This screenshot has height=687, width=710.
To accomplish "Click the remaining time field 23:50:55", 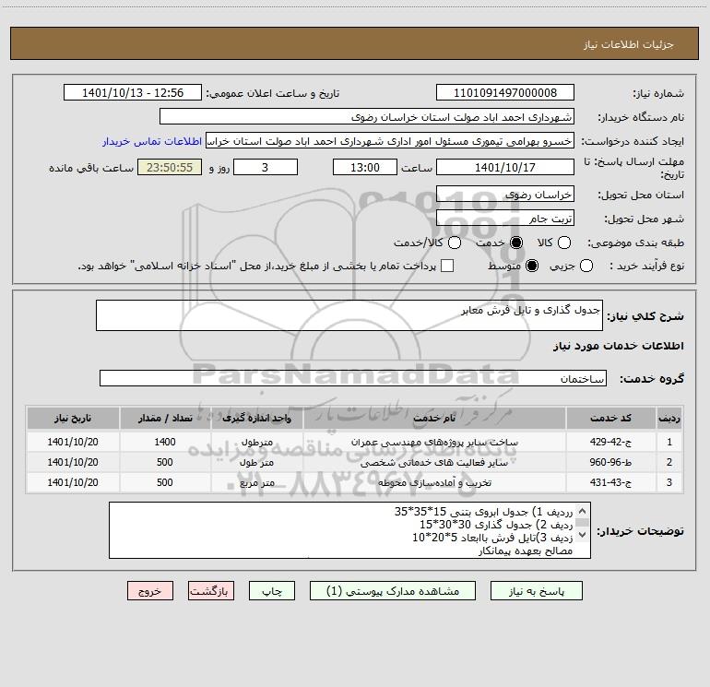I will coord(170,167).
